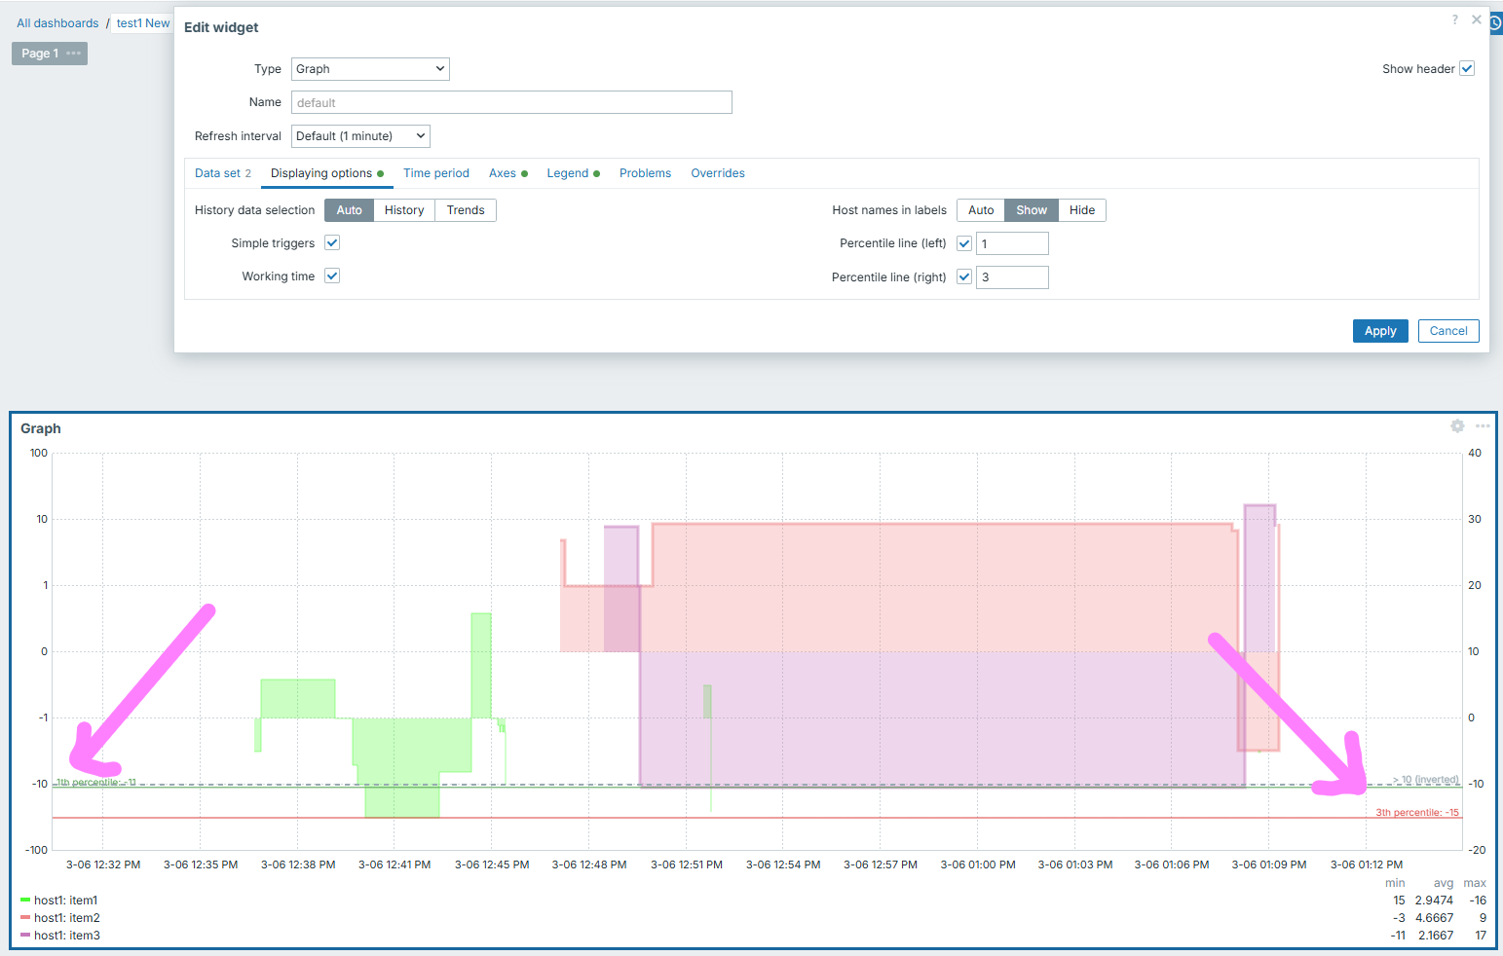Expand the Refresh interval dropdown

[x=360, y=136]
